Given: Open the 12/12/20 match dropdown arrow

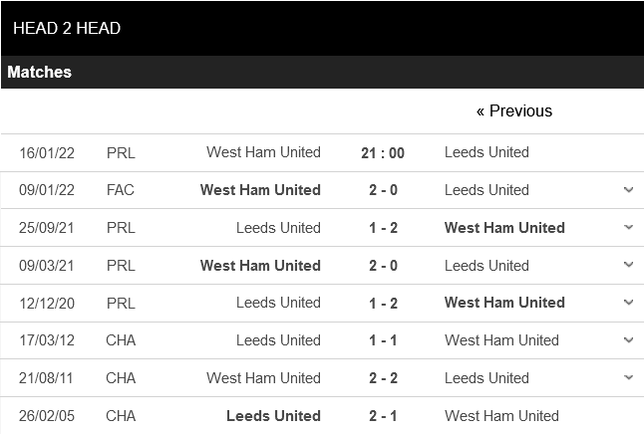Looking at the screenshot, I should [x=628, y=303].
